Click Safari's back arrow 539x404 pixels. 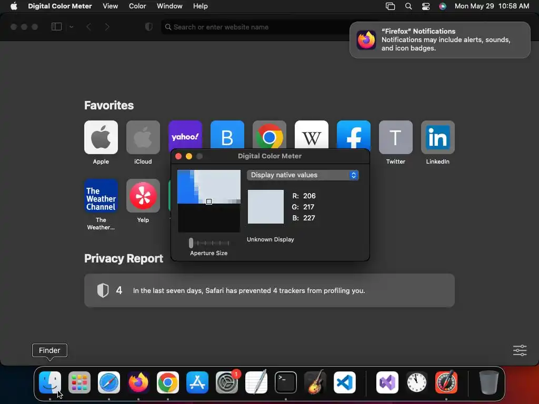[88, 27]
